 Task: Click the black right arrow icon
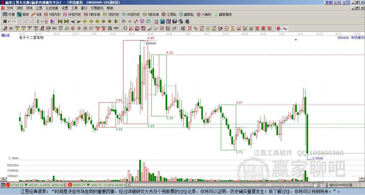click(x=79, y=22)
